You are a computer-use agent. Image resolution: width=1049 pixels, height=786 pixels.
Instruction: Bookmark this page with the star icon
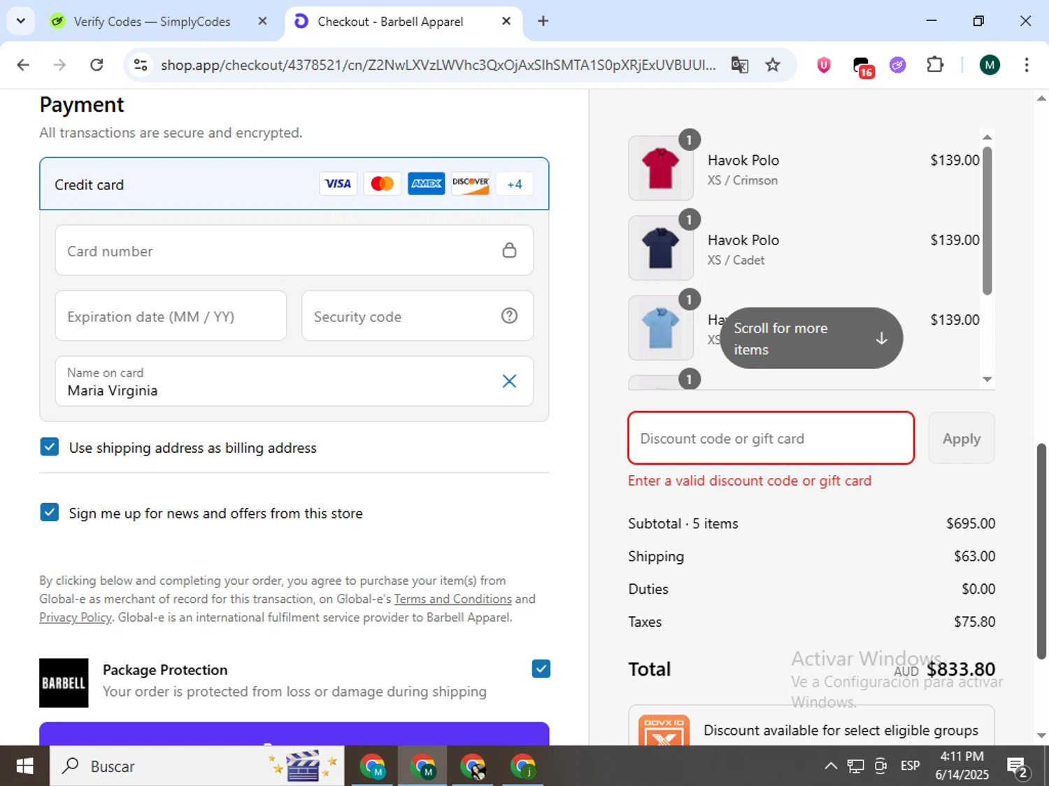click(773, 65)
